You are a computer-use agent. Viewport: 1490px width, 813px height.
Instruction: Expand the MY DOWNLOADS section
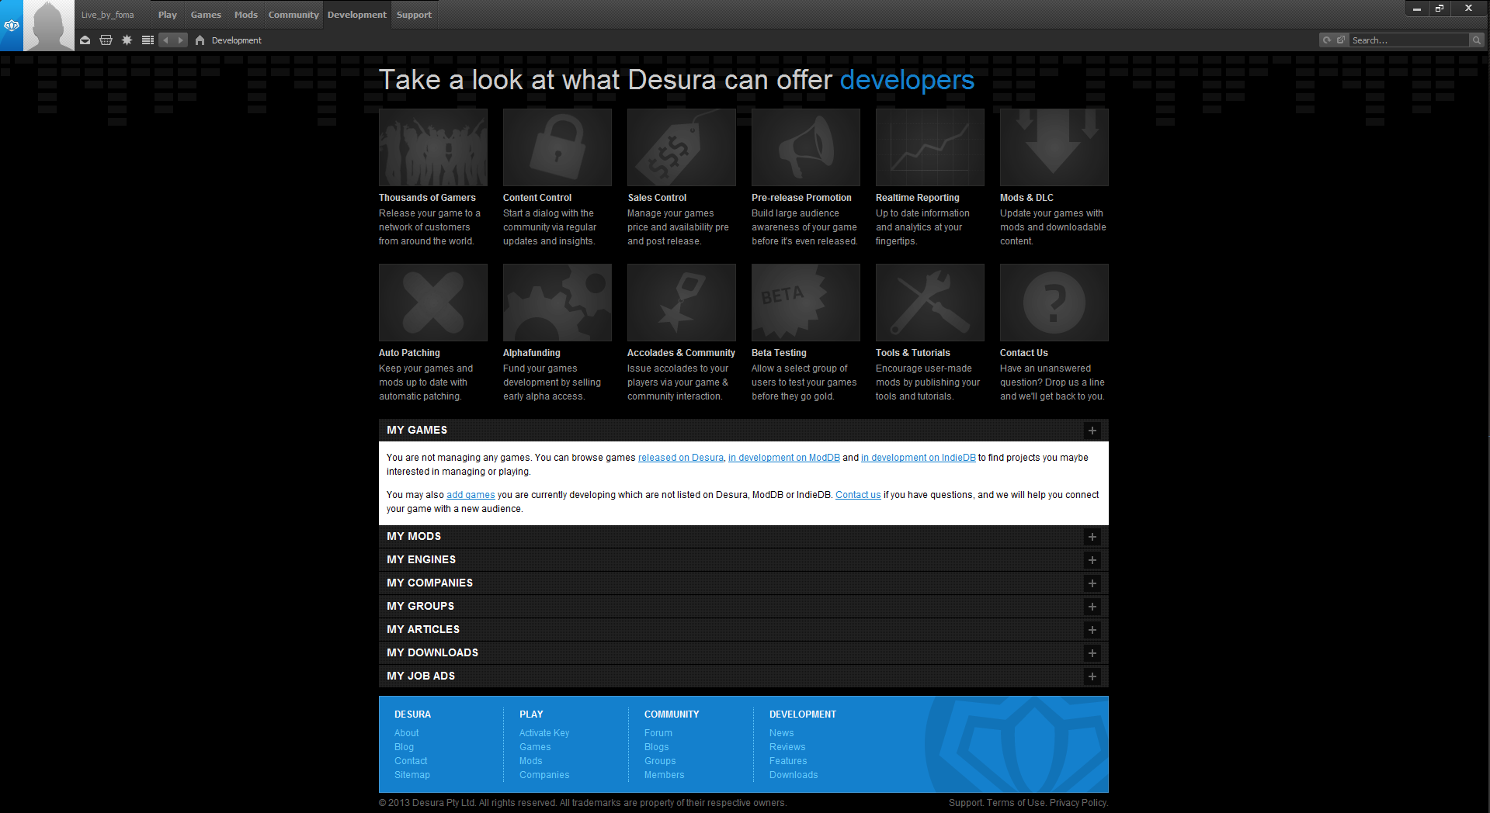tap(1092, 653)
